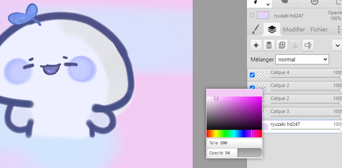Open the three-dot more options menu
342x168 pixels.
[339, 29]
